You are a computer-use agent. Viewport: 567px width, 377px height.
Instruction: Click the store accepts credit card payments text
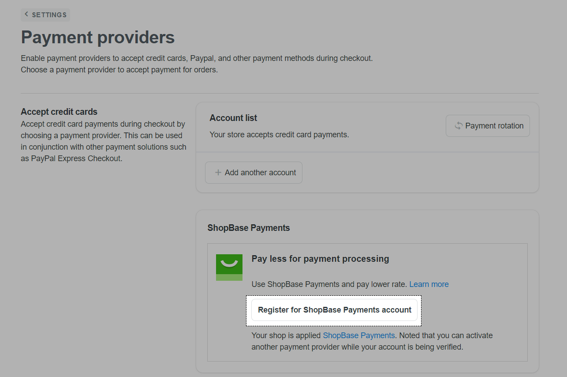pyautogui.click(x=279, y=135)
